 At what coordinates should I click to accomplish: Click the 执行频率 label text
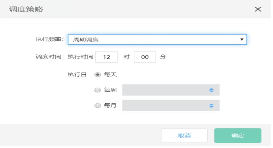point(50,39)
